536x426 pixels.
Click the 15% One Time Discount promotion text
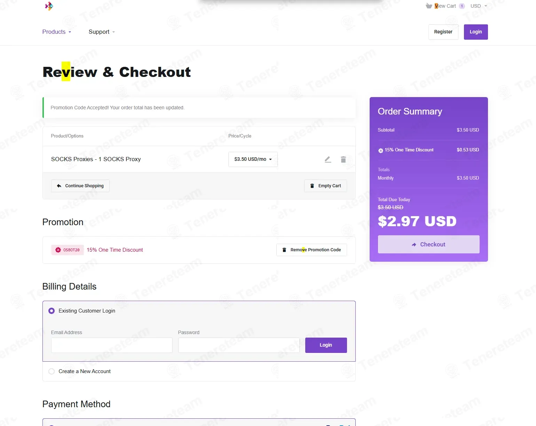115,250
